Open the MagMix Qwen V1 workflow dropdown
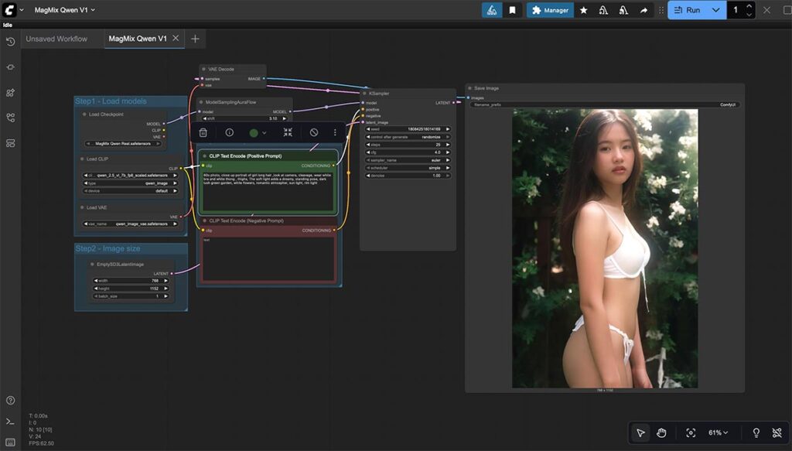This screenshot has width=792, height=451. click(65, 10)
